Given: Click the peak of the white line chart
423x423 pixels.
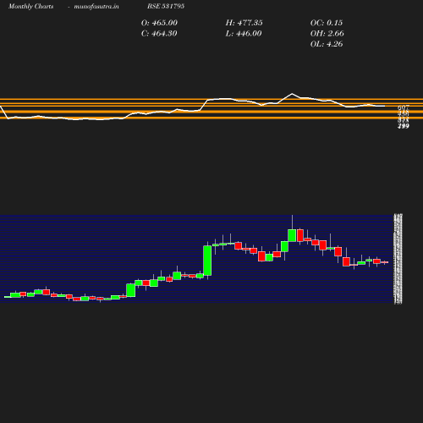Looking at the screenshot, I should pyautogui.click(x=292, y=94).
